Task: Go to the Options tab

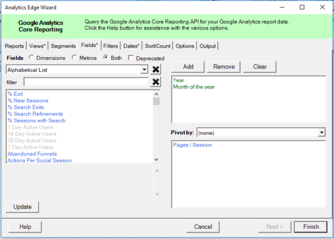Action: [x=185, y=46]
